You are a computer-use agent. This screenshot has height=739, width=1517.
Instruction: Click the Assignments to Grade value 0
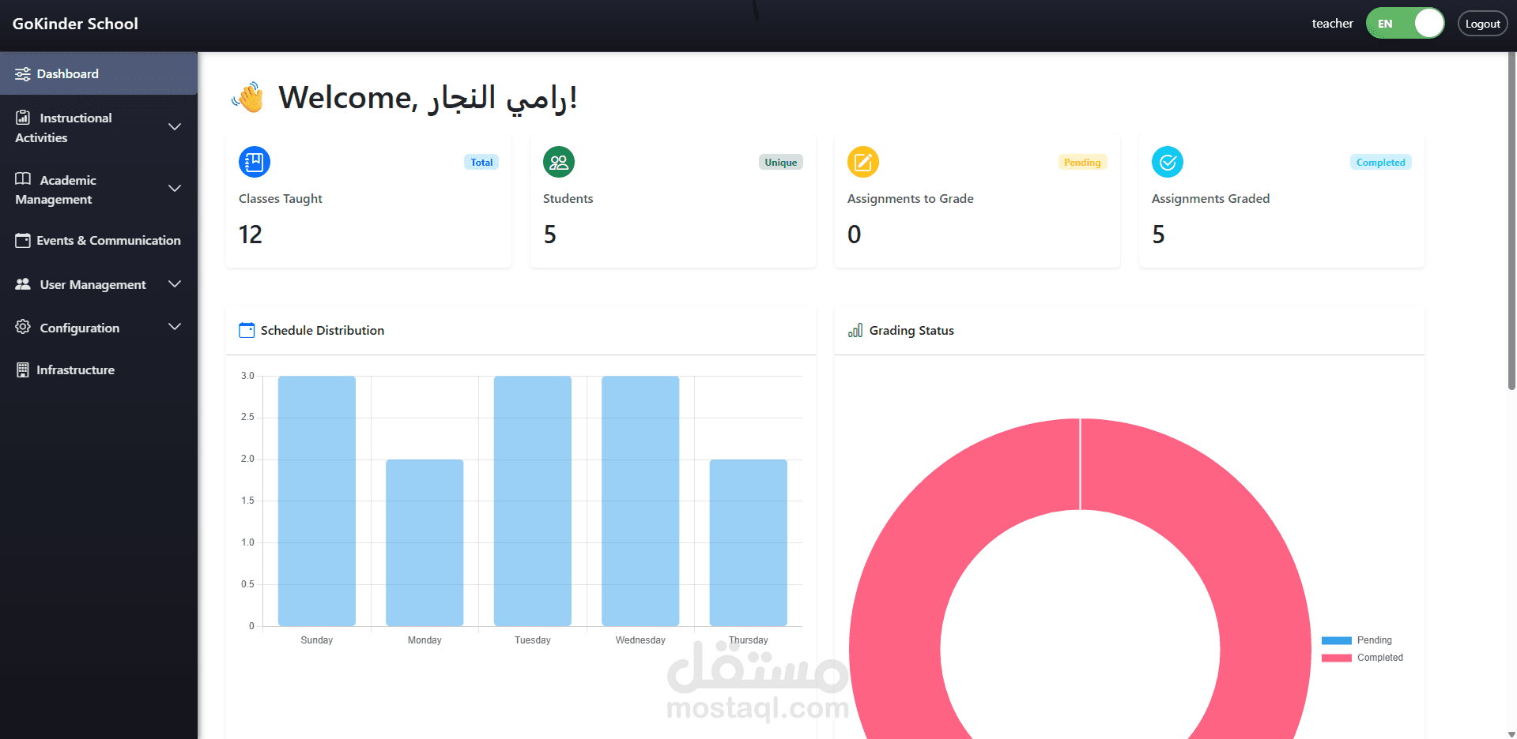855,234
